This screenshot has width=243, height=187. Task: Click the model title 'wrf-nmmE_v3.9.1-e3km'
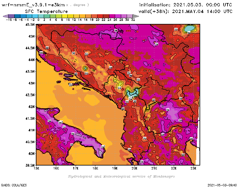click(33, 5)
